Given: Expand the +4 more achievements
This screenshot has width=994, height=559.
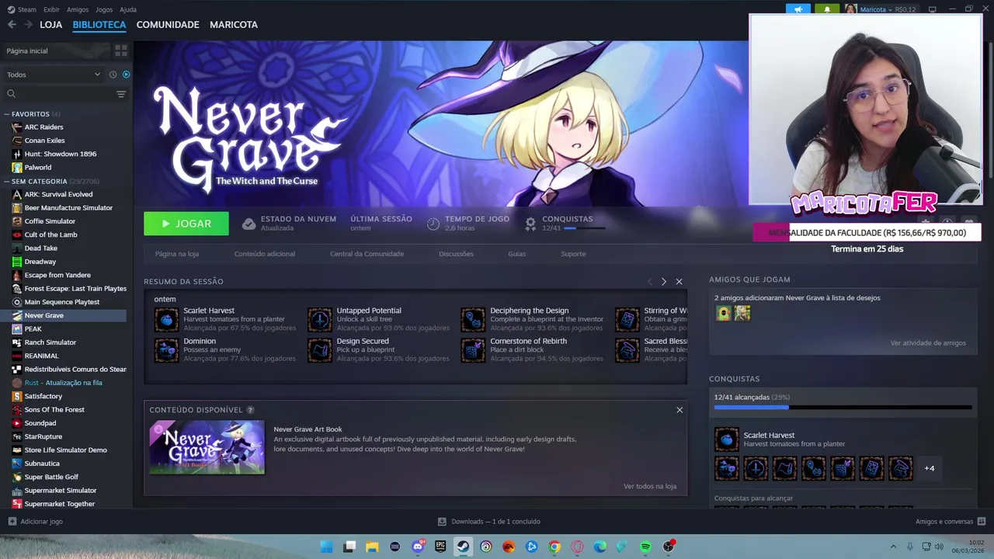Looking at the screenshot, I should (x=930, y=468).
